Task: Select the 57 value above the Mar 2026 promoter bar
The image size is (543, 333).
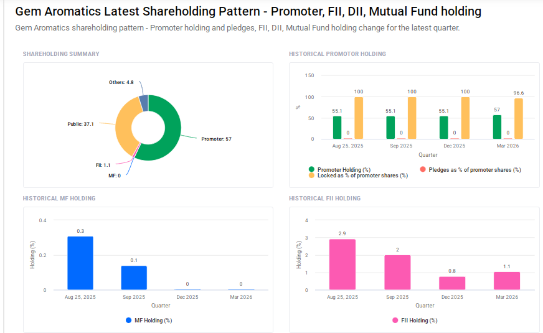Action: pos(497,110)
